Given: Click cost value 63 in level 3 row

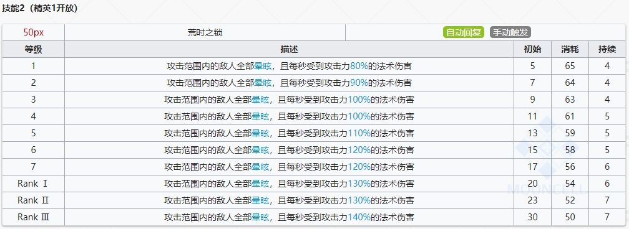Looking at the screenshot, I should click(570, 100).
